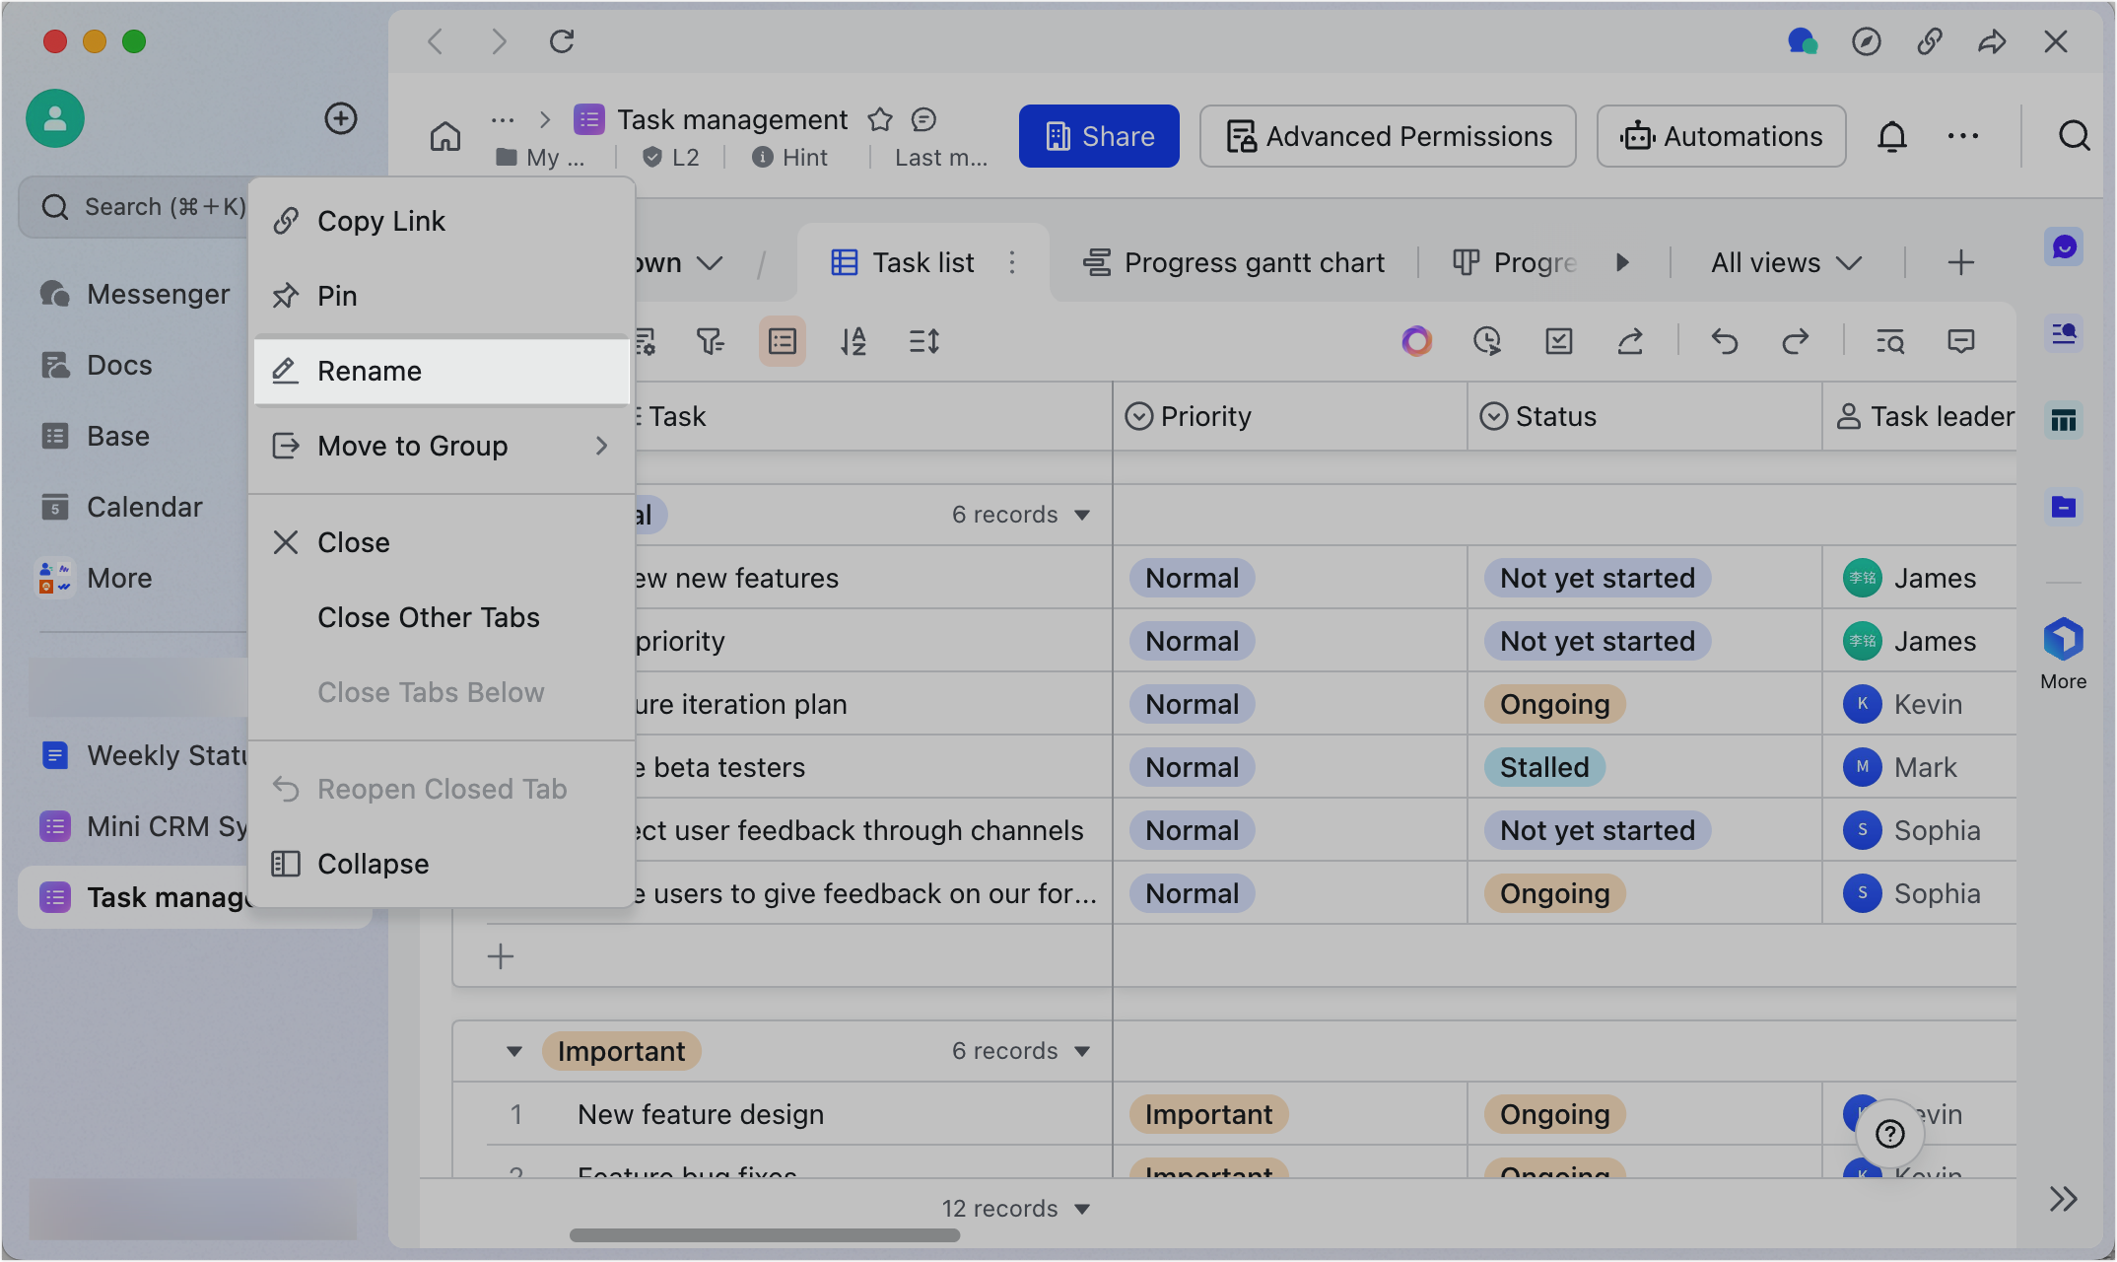
Task: Collapse the Important group triangle
Action: pyautogui.click(x=514, y=1051)
